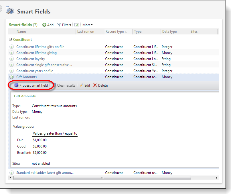This screenshot has width=231, height=194.
Task: Click the Edit pencil icon
Action: click(x=82, y=86)
